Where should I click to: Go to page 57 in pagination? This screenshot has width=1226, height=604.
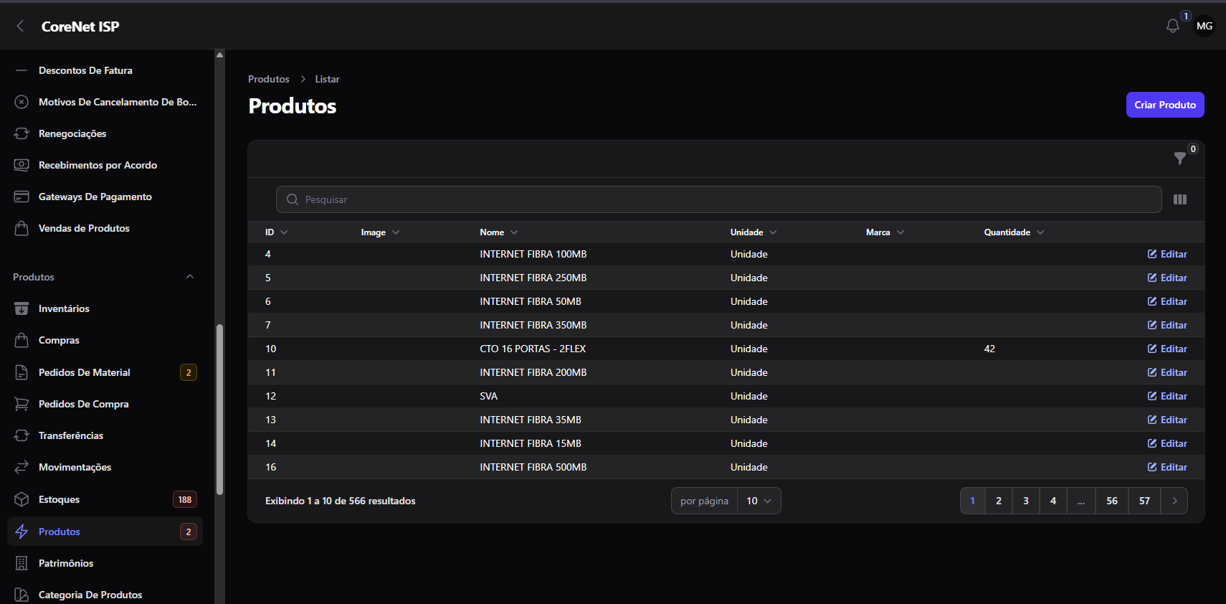click(x=1144, y=501)
